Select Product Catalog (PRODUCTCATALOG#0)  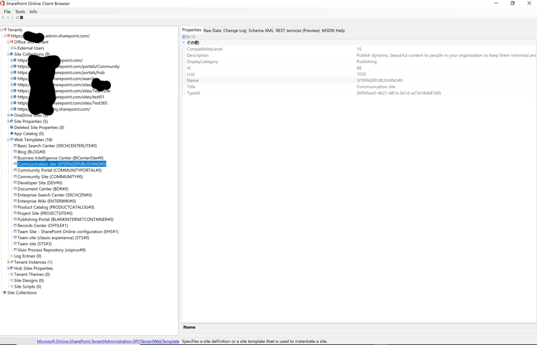(x=56, y=207)
